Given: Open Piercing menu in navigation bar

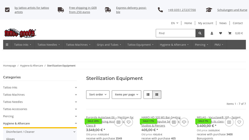Looking at the screenshot, I should coord(202,44).
